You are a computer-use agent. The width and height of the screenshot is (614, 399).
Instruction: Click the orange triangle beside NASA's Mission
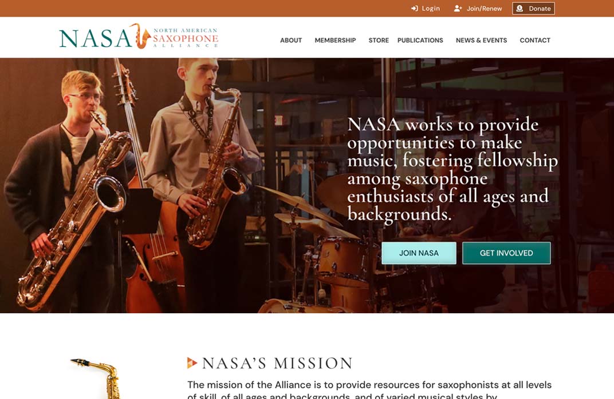point(192,362)
